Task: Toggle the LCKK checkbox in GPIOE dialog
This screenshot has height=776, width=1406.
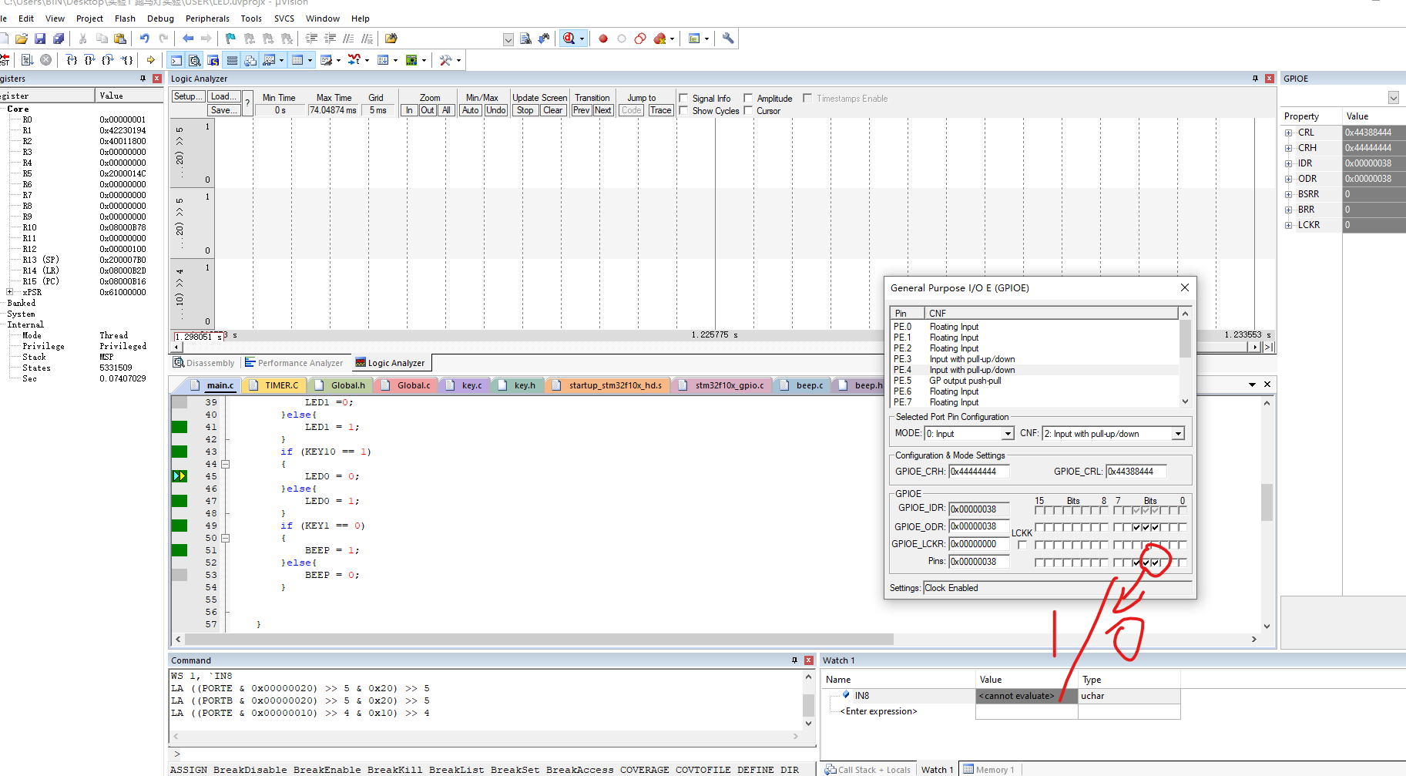Action: click(x=1022, y=545)
